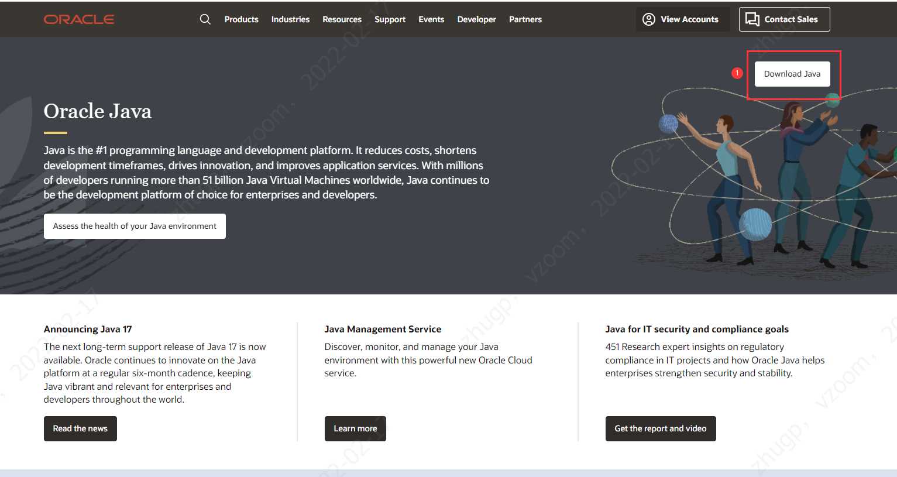Click the chat bubble icon in Contact Sales
Image resolution: width=897 pixels, height=477 pixels.
[752, 19]
